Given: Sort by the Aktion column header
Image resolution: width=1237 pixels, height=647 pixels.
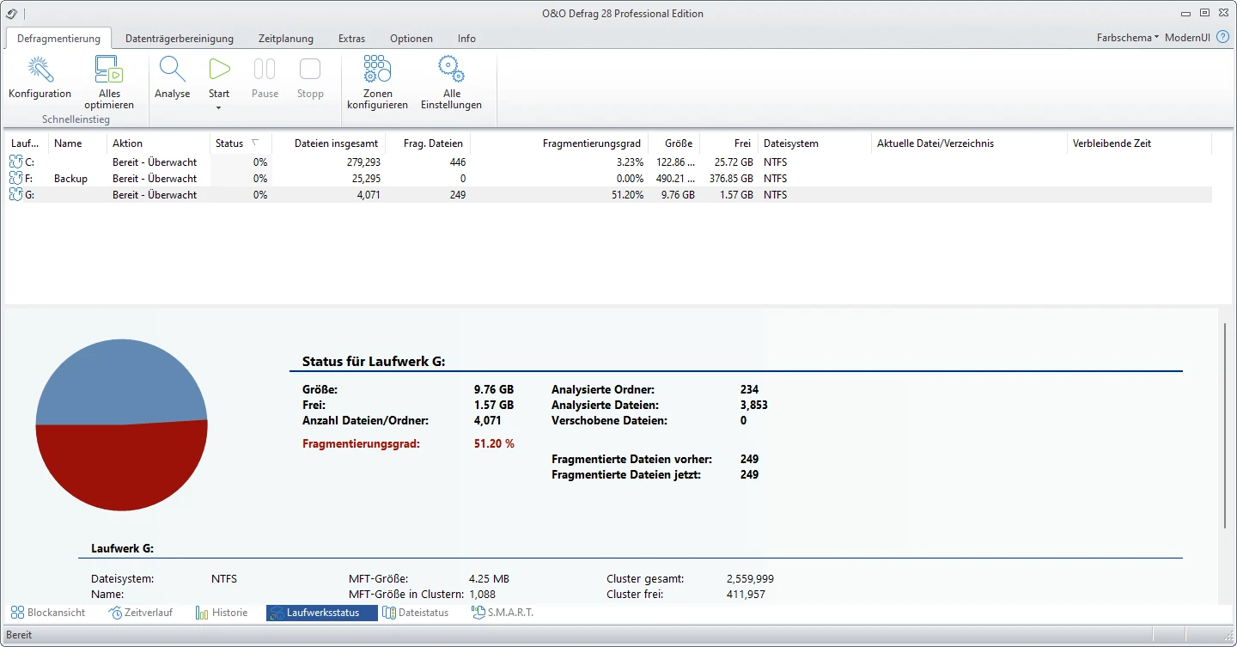Looking at the screenshot, I should 159,143.
